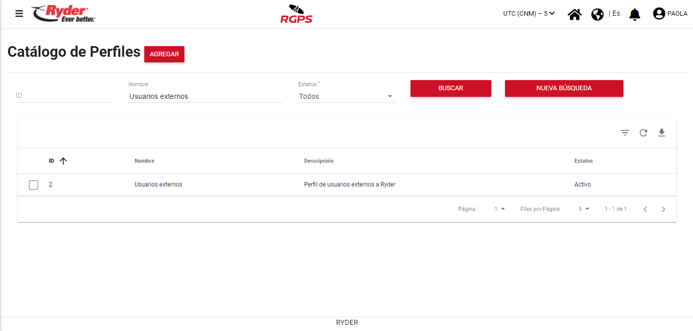This screenshot has height=331, width=693.
Task: Open the Página number dropdown
Action: point(499,209)
